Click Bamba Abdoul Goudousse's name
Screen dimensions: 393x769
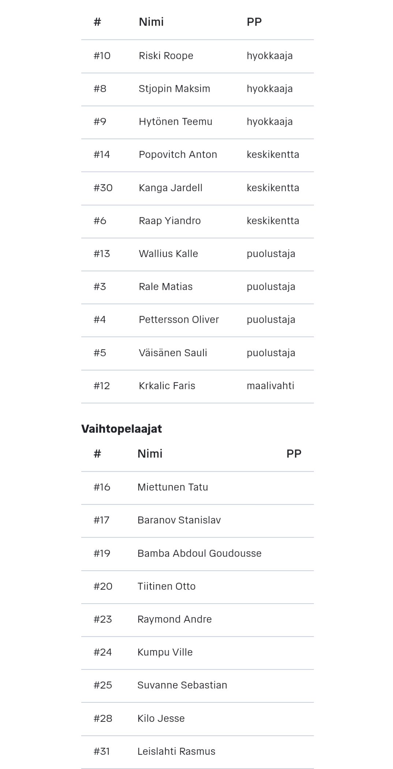pyautogui.click(x=199, y=553)
